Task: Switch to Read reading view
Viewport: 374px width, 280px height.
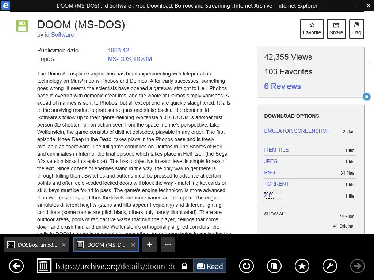Action: tap(210, 266)
